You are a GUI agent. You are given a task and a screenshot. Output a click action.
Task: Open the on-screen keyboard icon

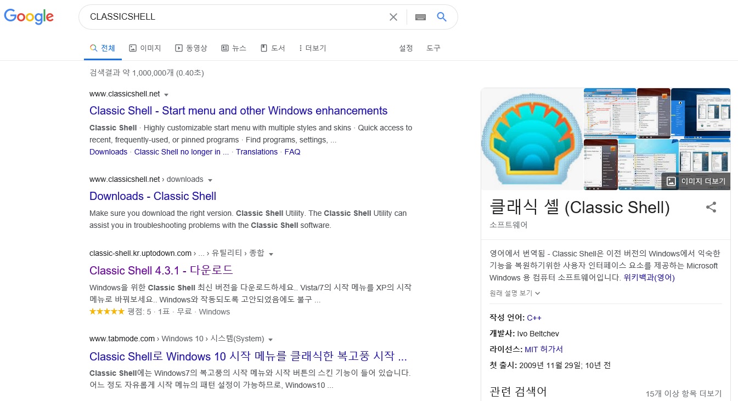click(420, 17)
